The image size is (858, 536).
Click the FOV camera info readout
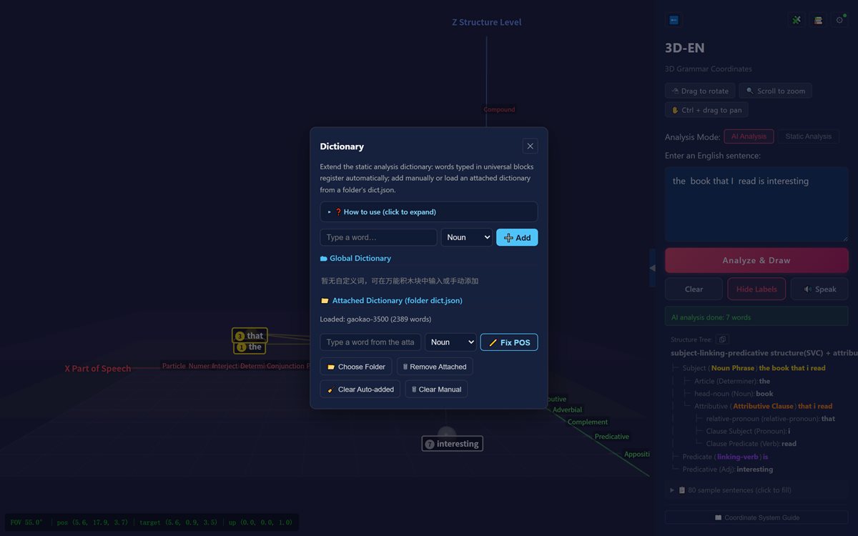[x=152, y=522]
